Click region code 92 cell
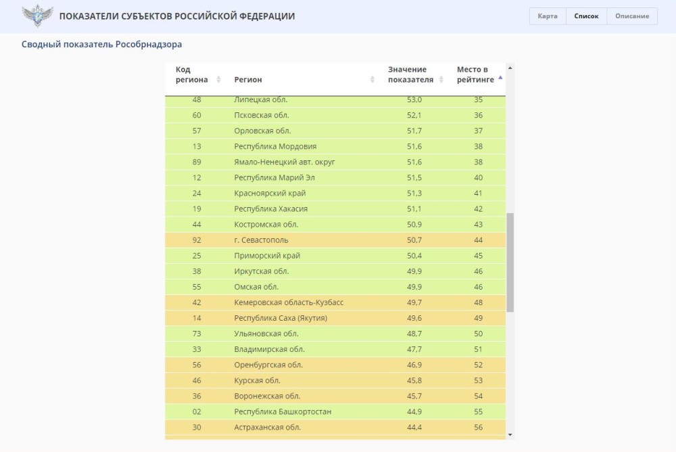 click(197, 240)
